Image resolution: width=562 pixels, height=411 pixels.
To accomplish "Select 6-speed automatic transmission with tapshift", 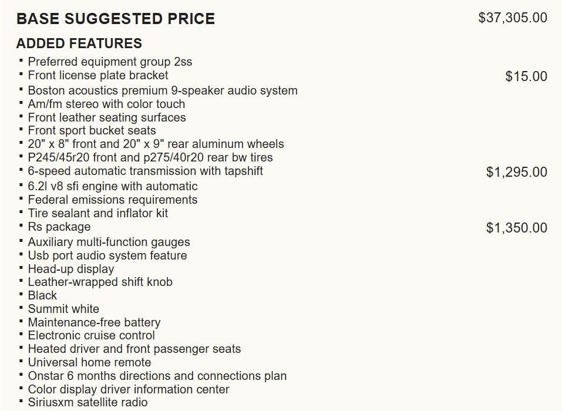I will tap(146, 171).
